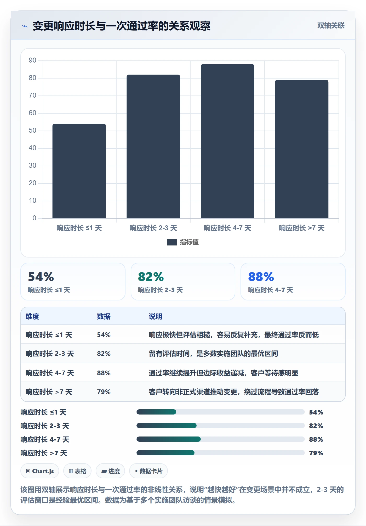Click the bar for 响应时长 ≤1 天
Viewport: 366px width, 526px height.
(79, 171)
